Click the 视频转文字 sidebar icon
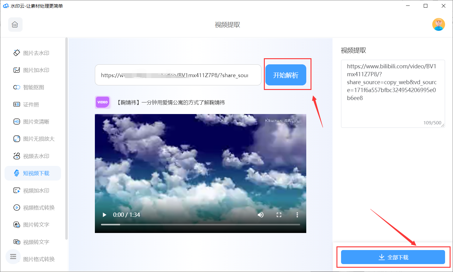 pos(16,242)
